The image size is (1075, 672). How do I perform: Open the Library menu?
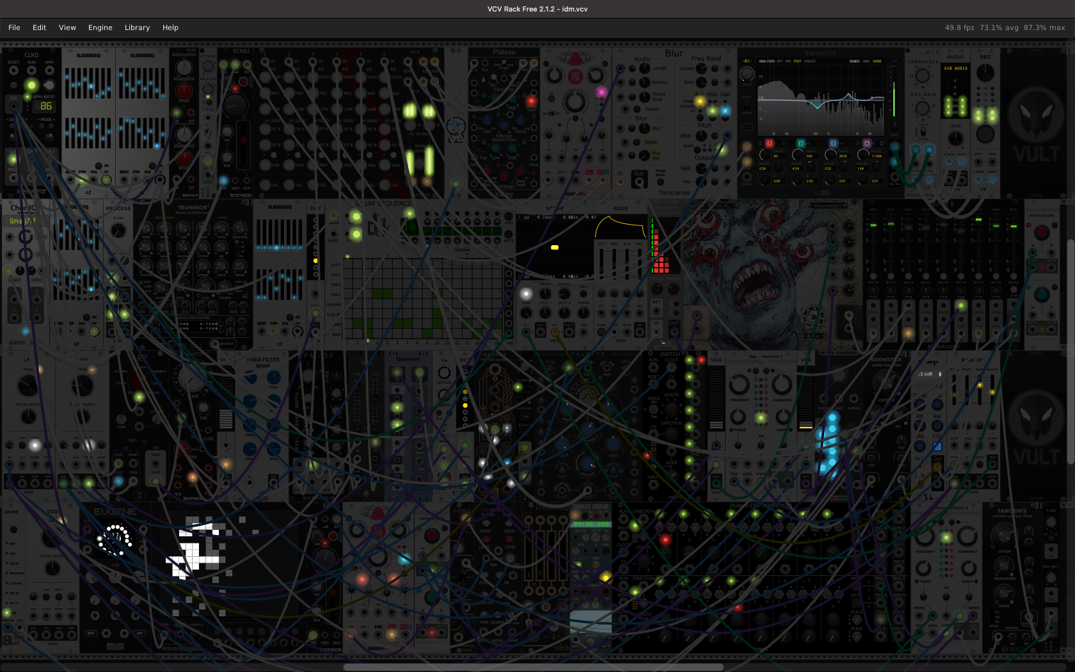137,28
